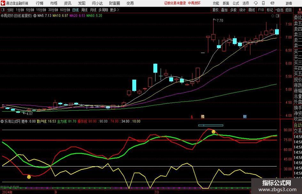Switch to the 60分钟 period tab

pyautogui.click(x=65, y=10)
